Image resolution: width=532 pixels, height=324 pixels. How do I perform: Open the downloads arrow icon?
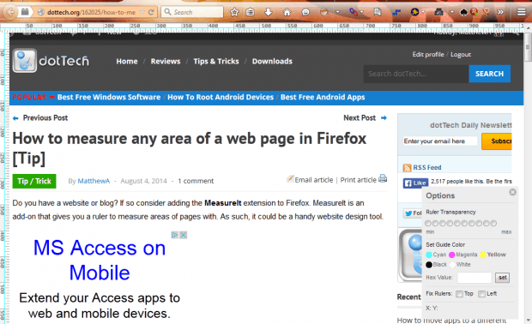[x=268, y=12]
